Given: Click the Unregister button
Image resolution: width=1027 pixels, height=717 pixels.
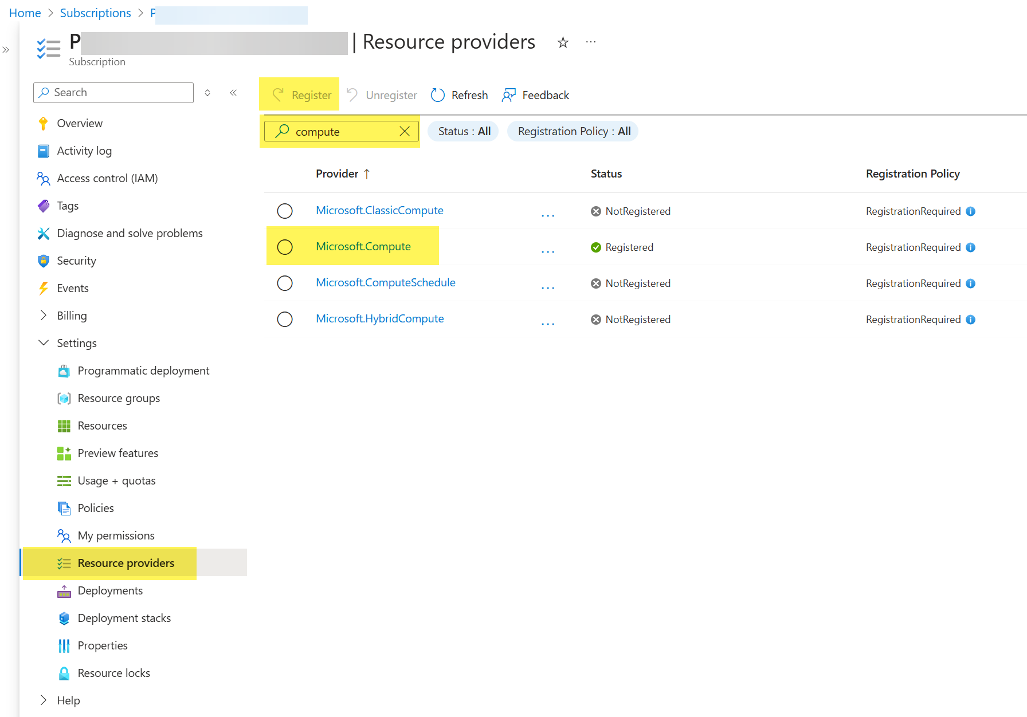Looking at the screenshot, I should [382, 95].
